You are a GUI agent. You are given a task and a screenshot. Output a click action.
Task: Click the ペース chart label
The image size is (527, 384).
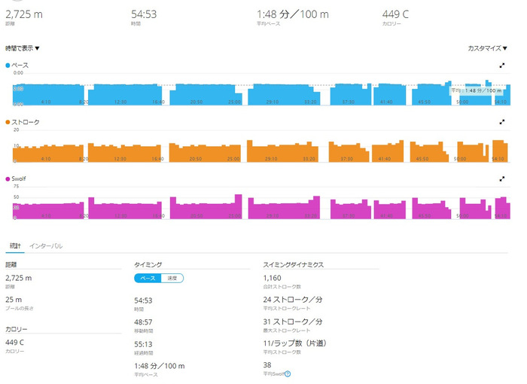pyautogui.click(x=20, y=66)
